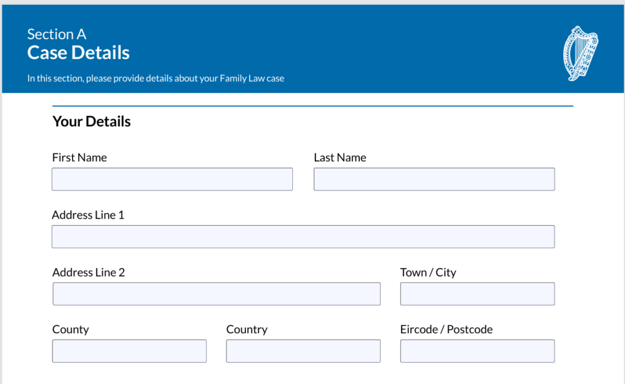Screen dimensions: 625x384
Task: Click the Address Line 2 input field
Action: 217,294
